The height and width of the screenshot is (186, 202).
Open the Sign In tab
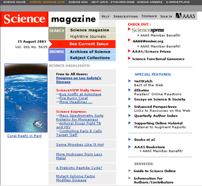point(166,16)
